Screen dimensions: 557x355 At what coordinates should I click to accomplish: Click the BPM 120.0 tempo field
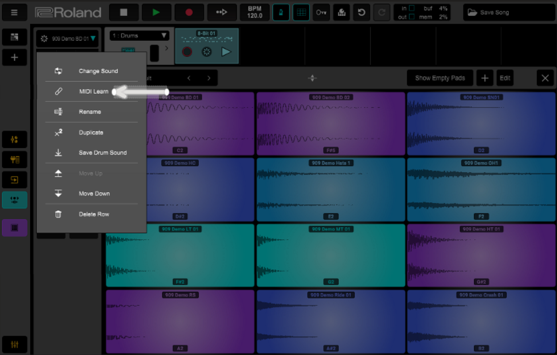[255, 12]
